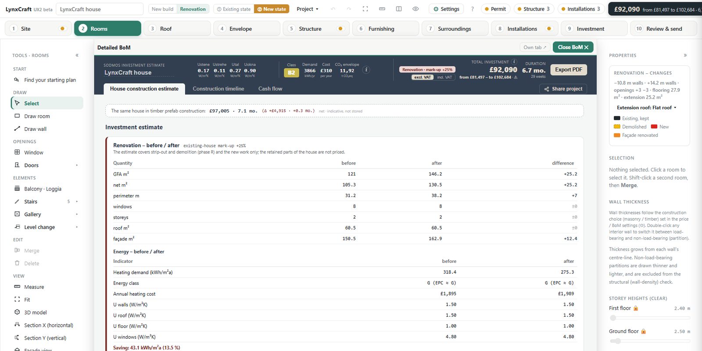Image resolution: width=702 pixels, height=351 pixels.
Task: Switch to Renovation mode
Action: click(x=193, y=9)
